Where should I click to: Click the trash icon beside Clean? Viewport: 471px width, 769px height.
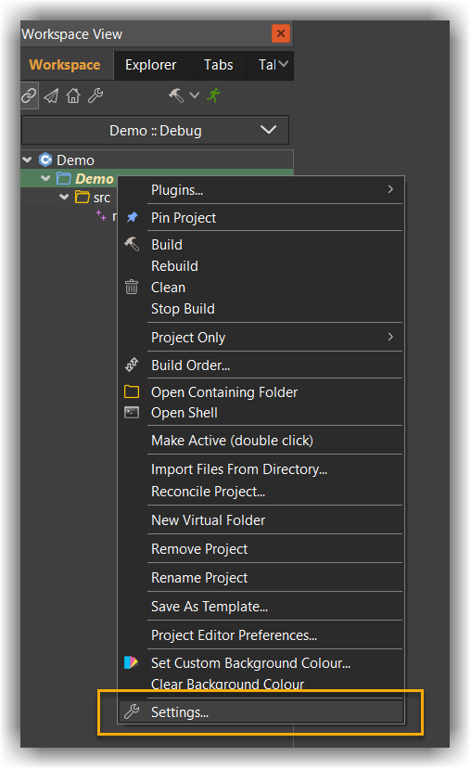click(x=132, y=287)
